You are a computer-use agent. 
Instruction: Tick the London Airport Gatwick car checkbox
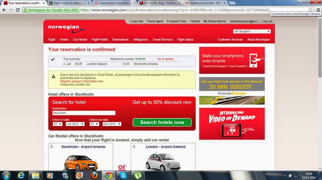[x=134, y=147]
